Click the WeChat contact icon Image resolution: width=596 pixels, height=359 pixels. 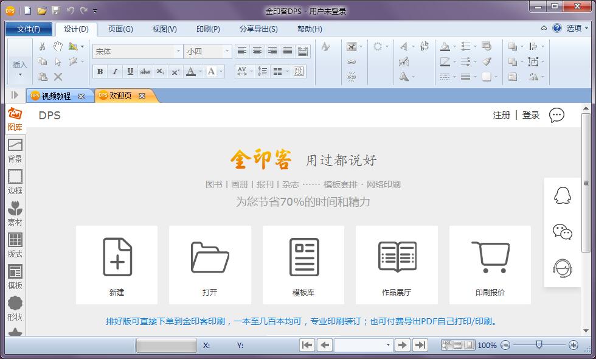[562, 231]
